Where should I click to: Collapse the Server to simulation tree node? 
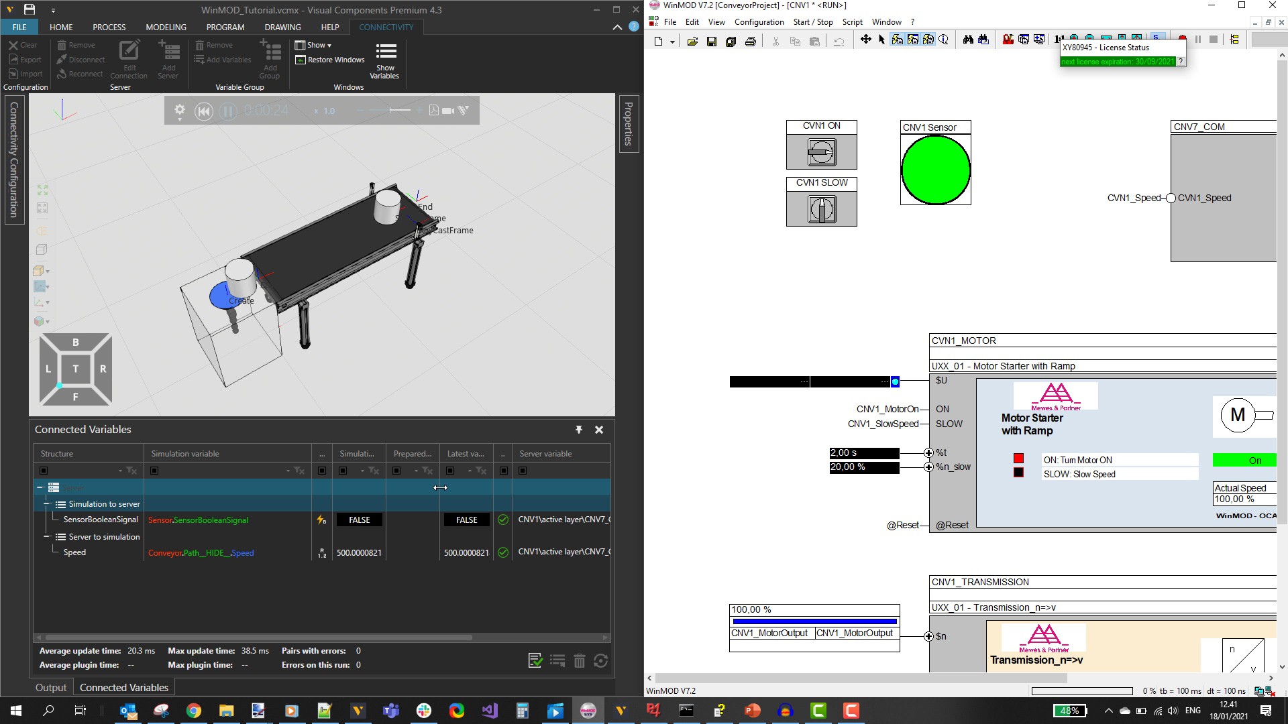pos(47,536)
